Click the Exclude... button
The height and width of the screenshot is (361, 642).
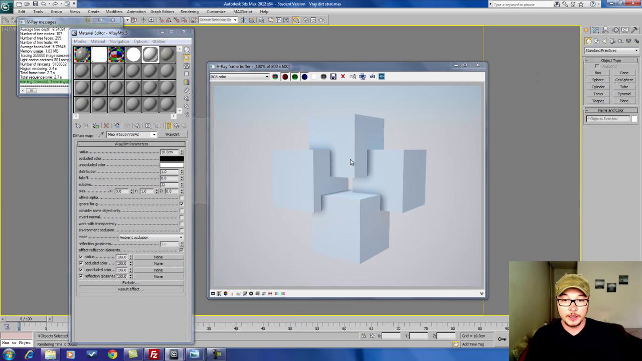click(131, 283)
